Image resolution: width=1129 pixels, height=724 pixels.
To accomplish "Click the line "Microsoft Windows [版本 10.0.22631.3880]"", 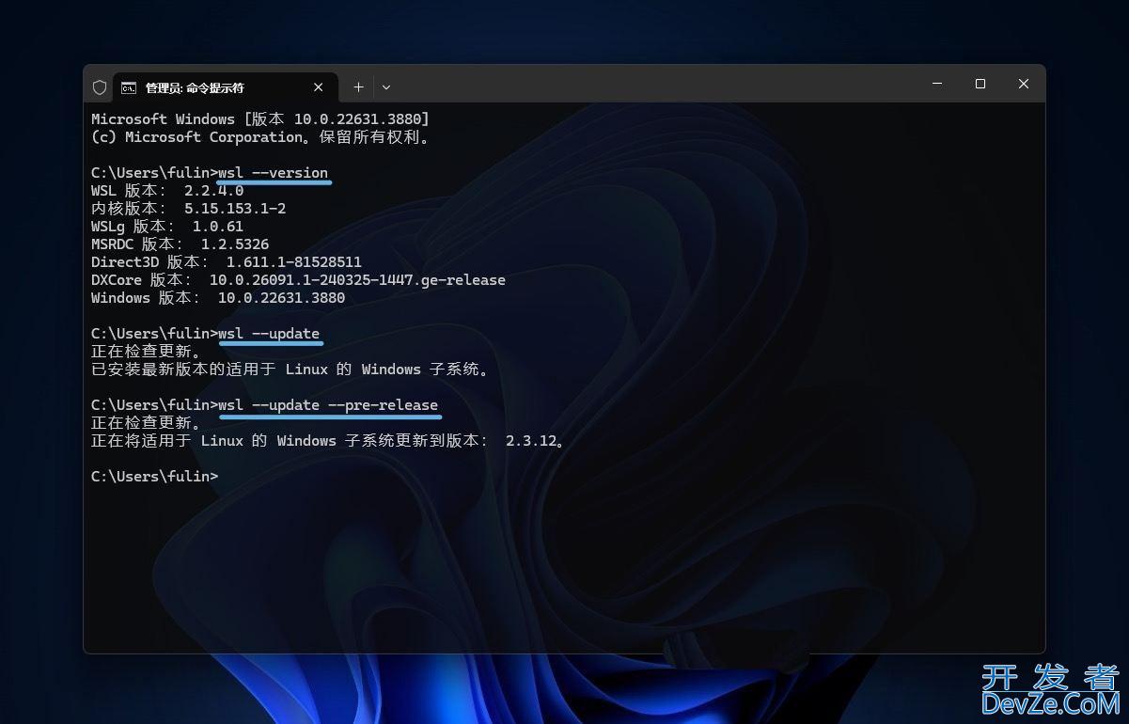I will tap(260, 119).
